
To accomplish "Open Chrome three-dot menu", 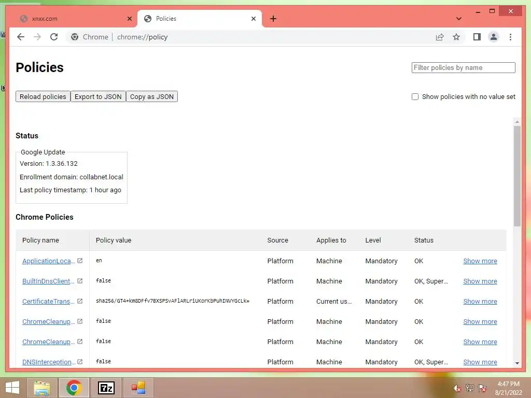I will pos(510,37).
